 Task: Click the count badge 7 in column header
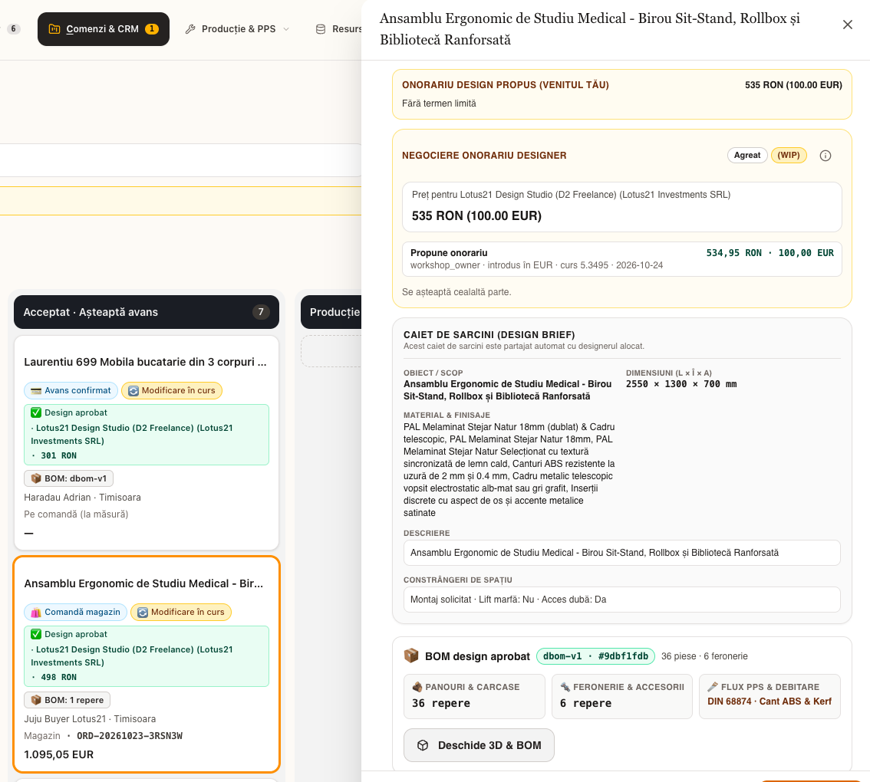[x=261, y=312]
